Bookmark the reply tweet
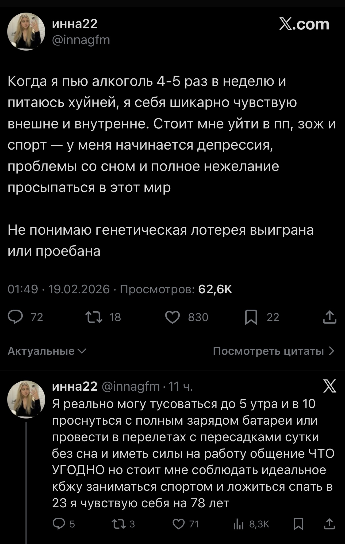The image size is (345, 544). [x=298, y=524]
